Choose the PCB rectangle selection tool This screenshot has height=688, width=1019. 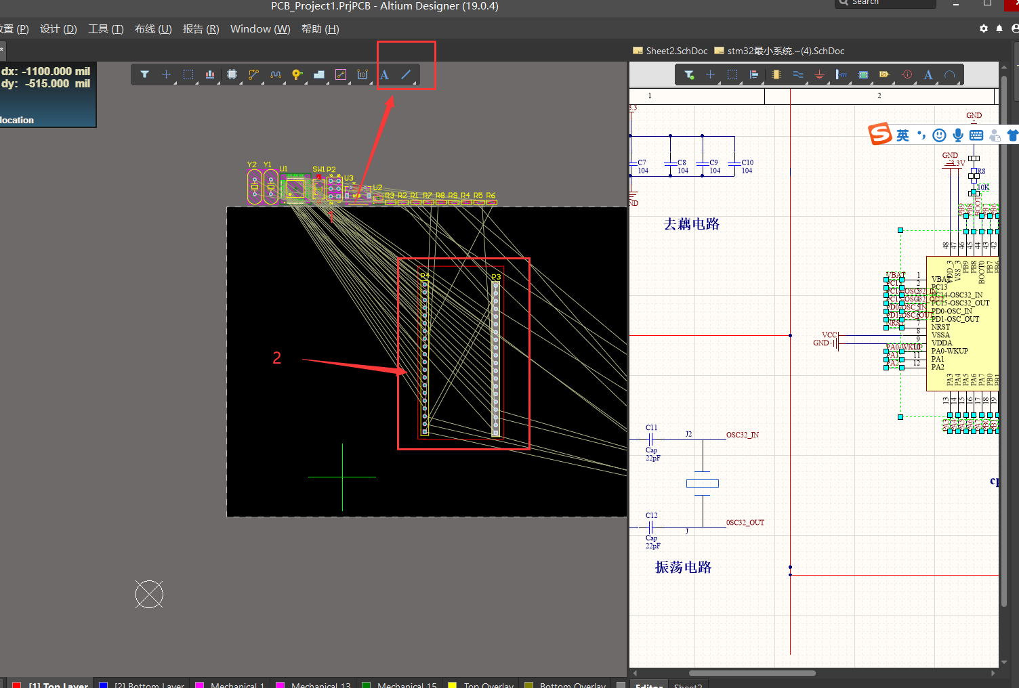coord(188,74)
